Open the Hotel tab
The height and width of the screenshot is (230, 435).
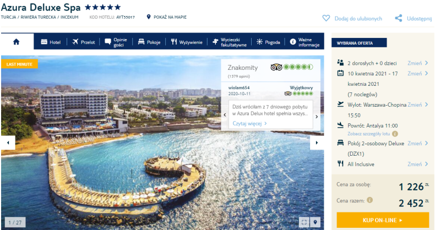click(x=51, y=42)
